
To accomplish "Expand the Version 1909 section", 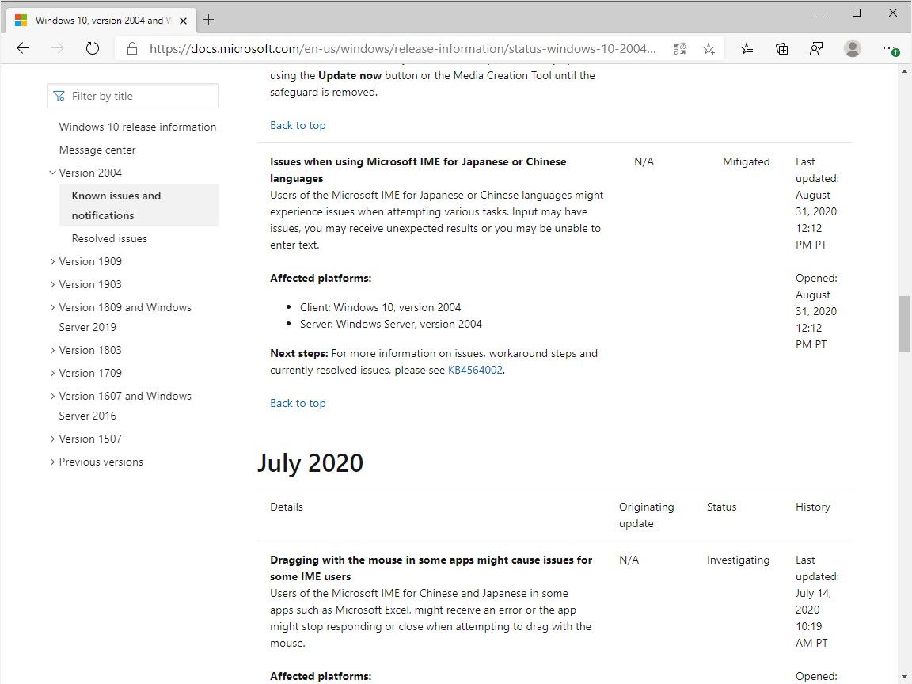I will point(53,261).
